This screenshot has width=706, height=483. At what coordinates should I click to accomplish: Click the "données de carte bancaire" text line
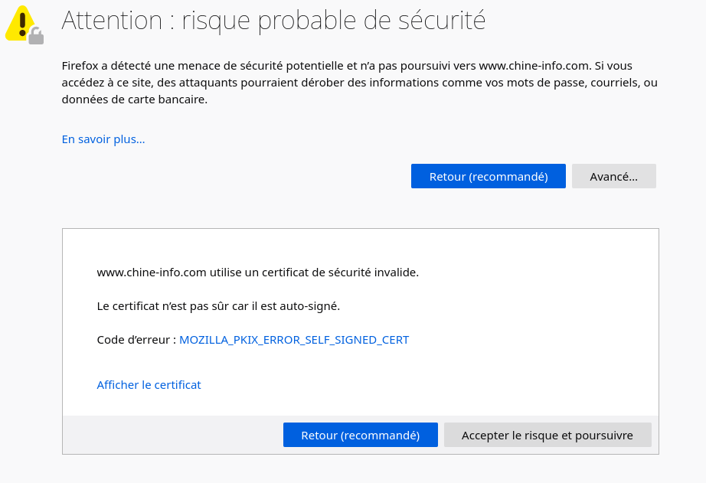coord(134,100)
